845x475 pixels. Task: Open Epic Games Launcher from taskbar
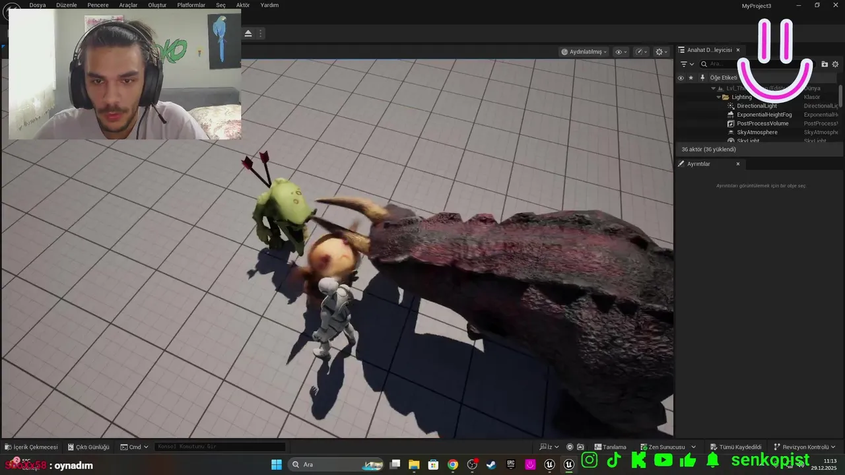tap(511, 464)
